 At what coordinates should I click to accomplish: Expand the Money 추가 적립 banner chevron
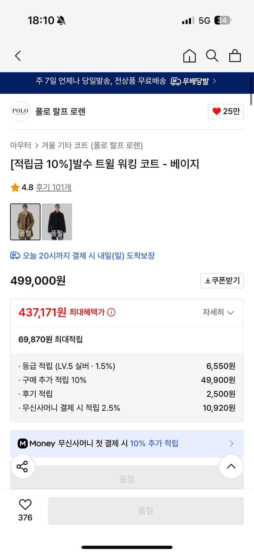pyautogui.click(x=231, y=444)
